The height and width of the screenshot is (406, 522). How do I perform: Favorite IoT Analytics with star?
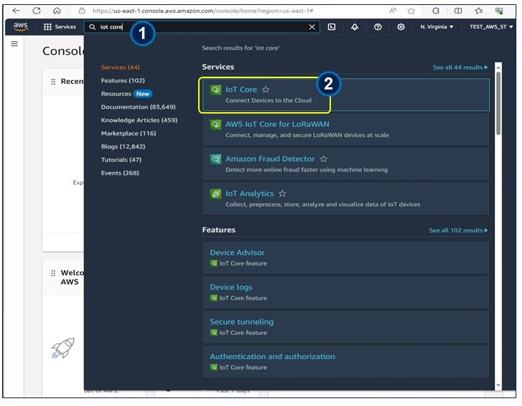click(283, 194)
